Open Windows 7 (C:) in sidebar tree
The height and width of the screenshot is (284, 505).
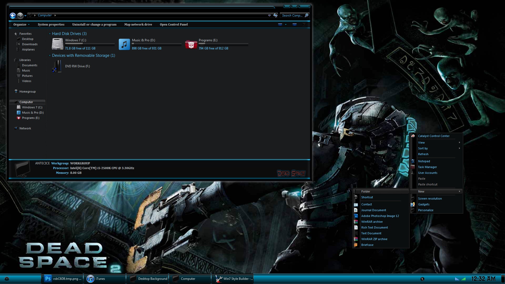pos(32,107)
